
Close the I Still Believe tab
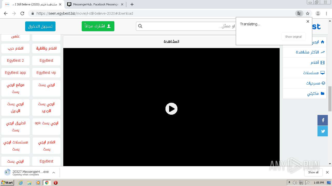tap(60, 4)
